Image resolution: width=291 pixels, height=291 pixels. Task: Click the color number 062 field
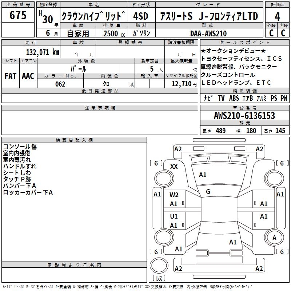click(60, 84)
